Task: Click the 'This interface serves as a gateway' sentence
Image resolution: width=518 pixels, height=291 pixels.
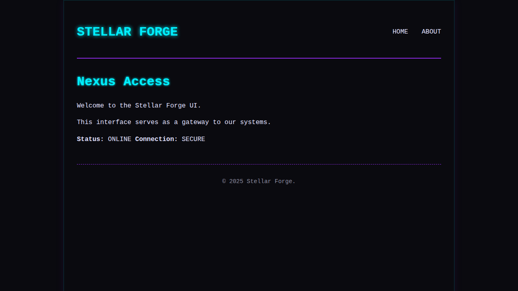Action: (x=174, y=122)
